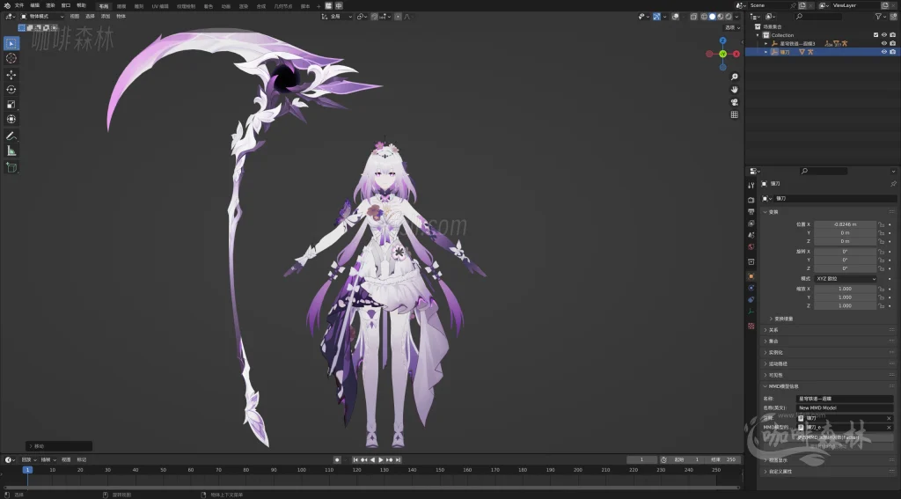The width and height of the screenshot is (901, 499).
Task: Toggle camera view icon in viewport
Action: coord(735,102)
